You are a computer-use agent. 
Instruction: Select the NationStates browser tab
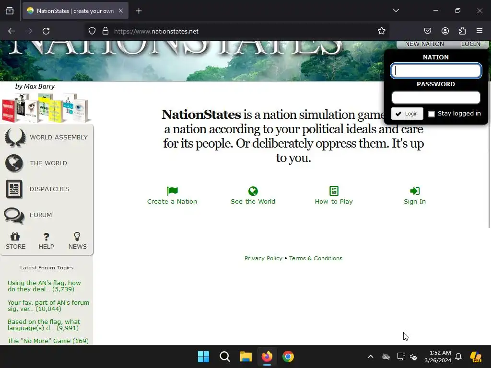tap(75, 11)
